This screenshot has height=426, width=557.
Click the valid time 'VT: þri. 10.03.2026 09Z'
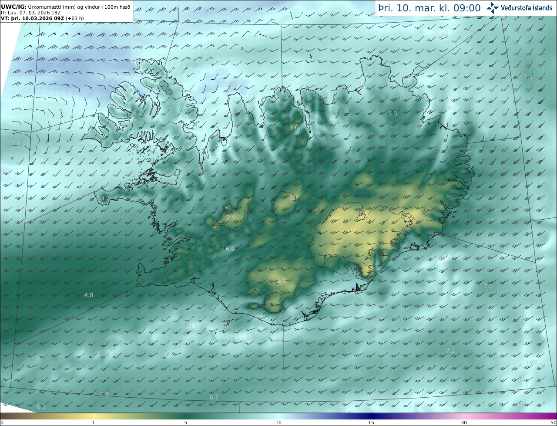tap(33, 18)
